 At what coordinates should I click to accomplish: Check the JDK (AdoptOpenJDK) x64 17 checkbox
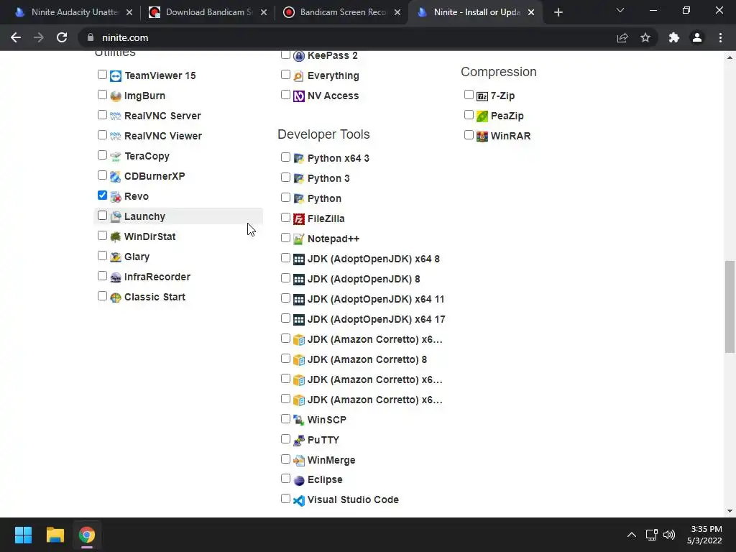(x=285, y=318)
